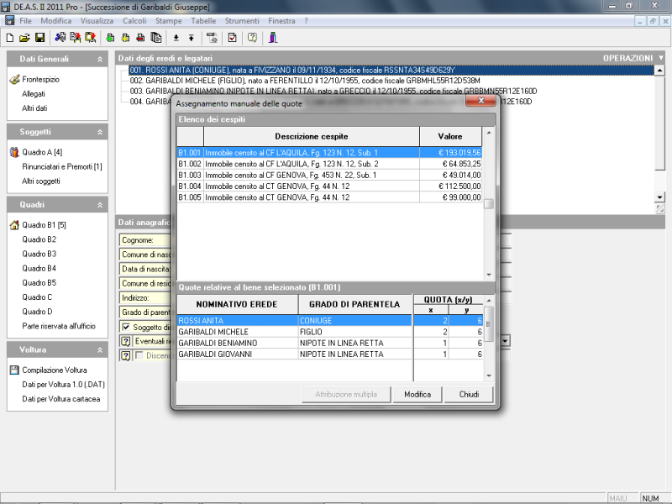The image size is (672, 504).
Task: Click the Modifica button in dialog
Action: pyautogui.click(x=417, y=394)
